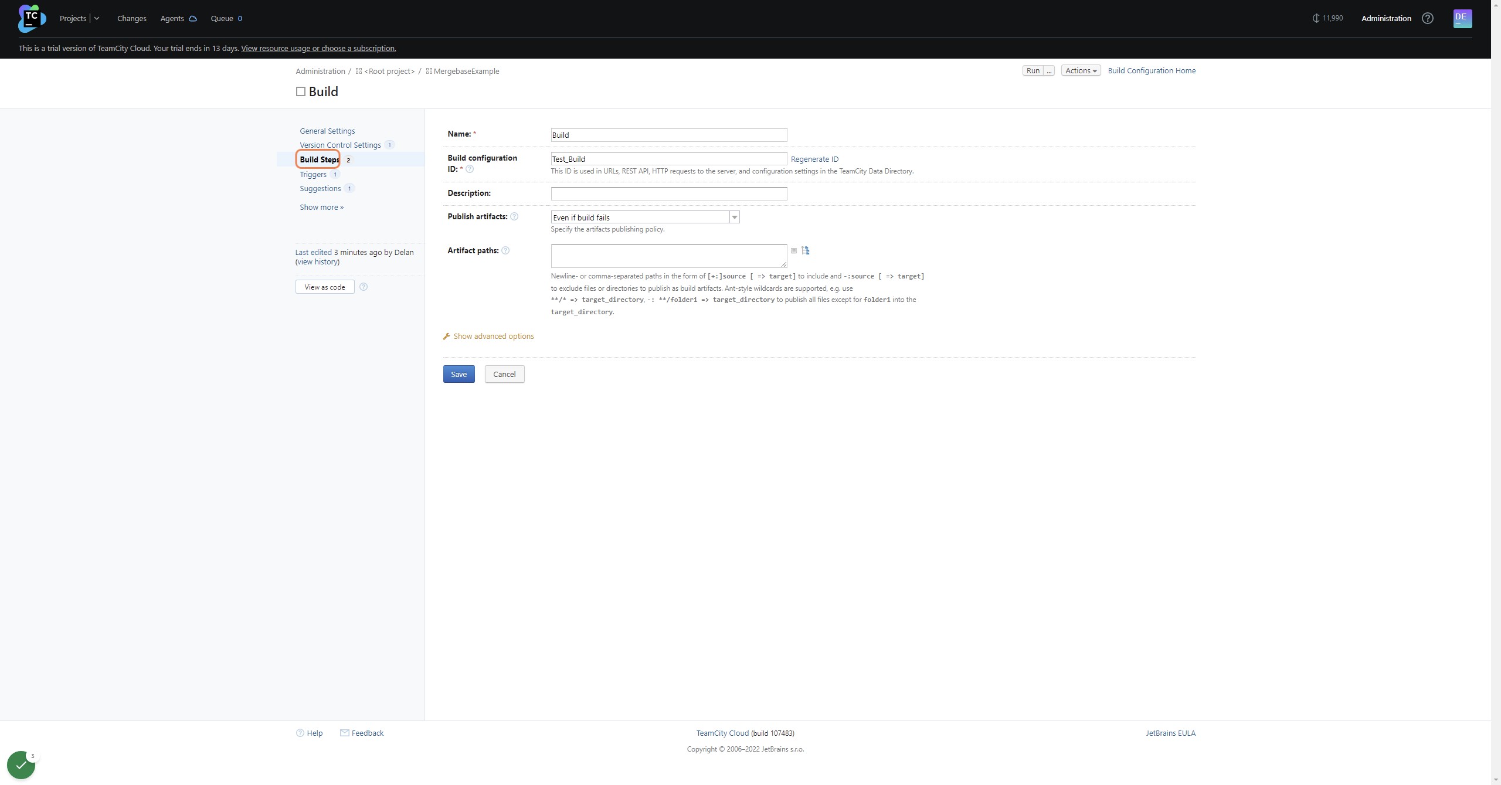
Task: Select General Settings in the sidebar
Action: (x=327, y=131)
